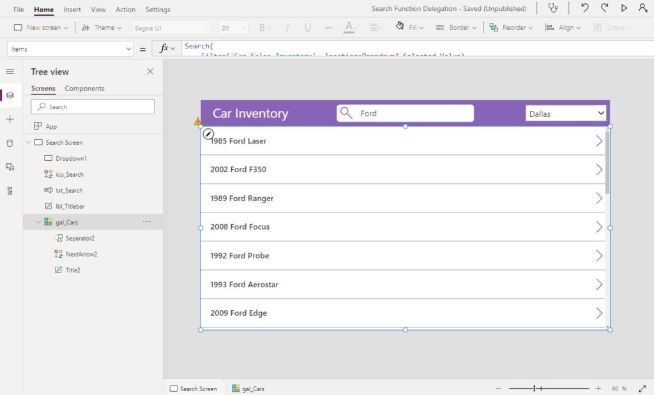Open the Fill color picker
The height and width of the screenshot is (395, 654).
(x=409, y=27)
